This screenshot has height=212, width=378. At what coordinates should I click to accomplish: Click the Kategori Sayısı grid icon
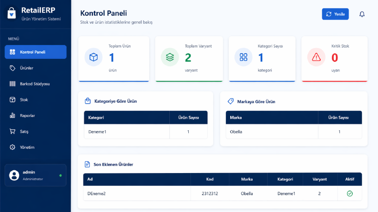(x=244, y=57)
